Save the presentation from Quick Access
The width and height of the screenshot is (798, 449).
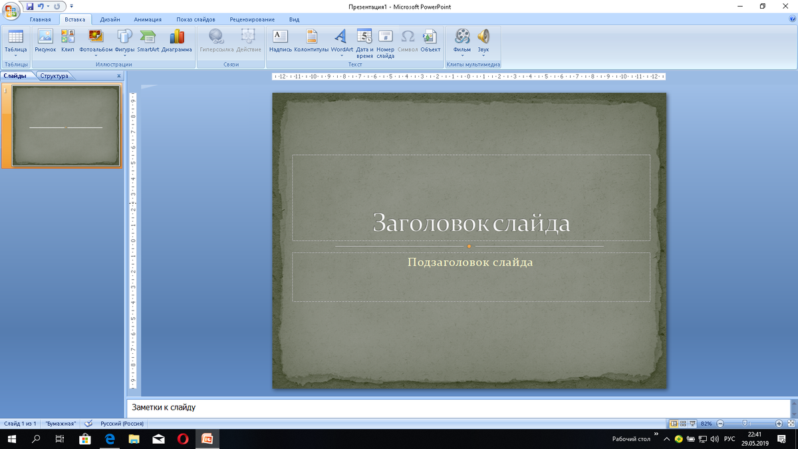tap(30, 6)
